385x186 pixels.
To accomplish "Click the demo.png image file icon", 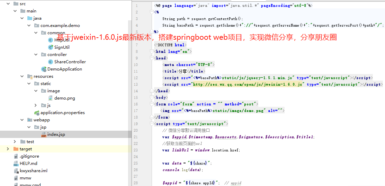I will 50,98.
